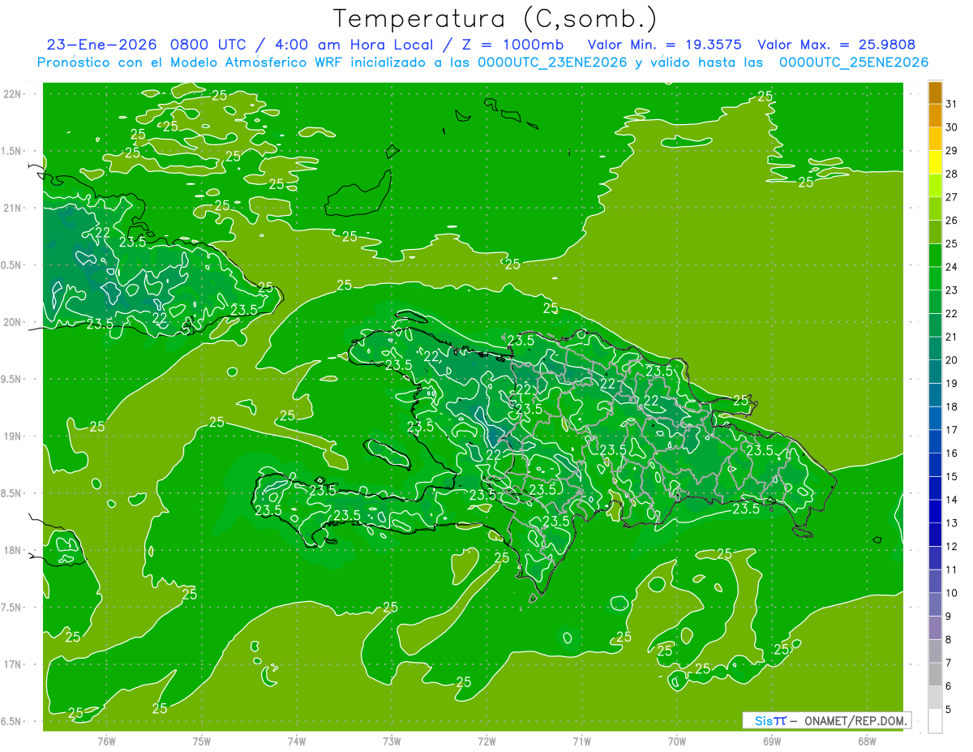Click the '21' label on the color scale
Viewport: 973px width, 752px height.
point(952,337)
